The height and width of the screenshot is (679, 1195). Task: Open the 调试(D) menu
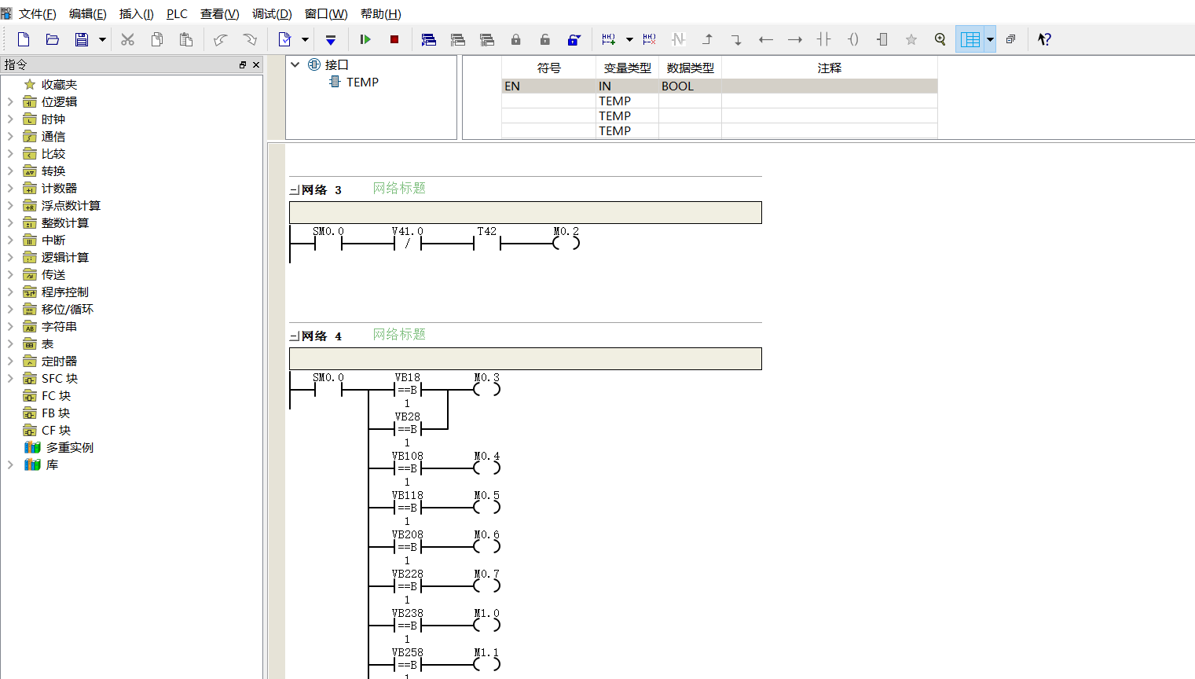pos(272,14)
